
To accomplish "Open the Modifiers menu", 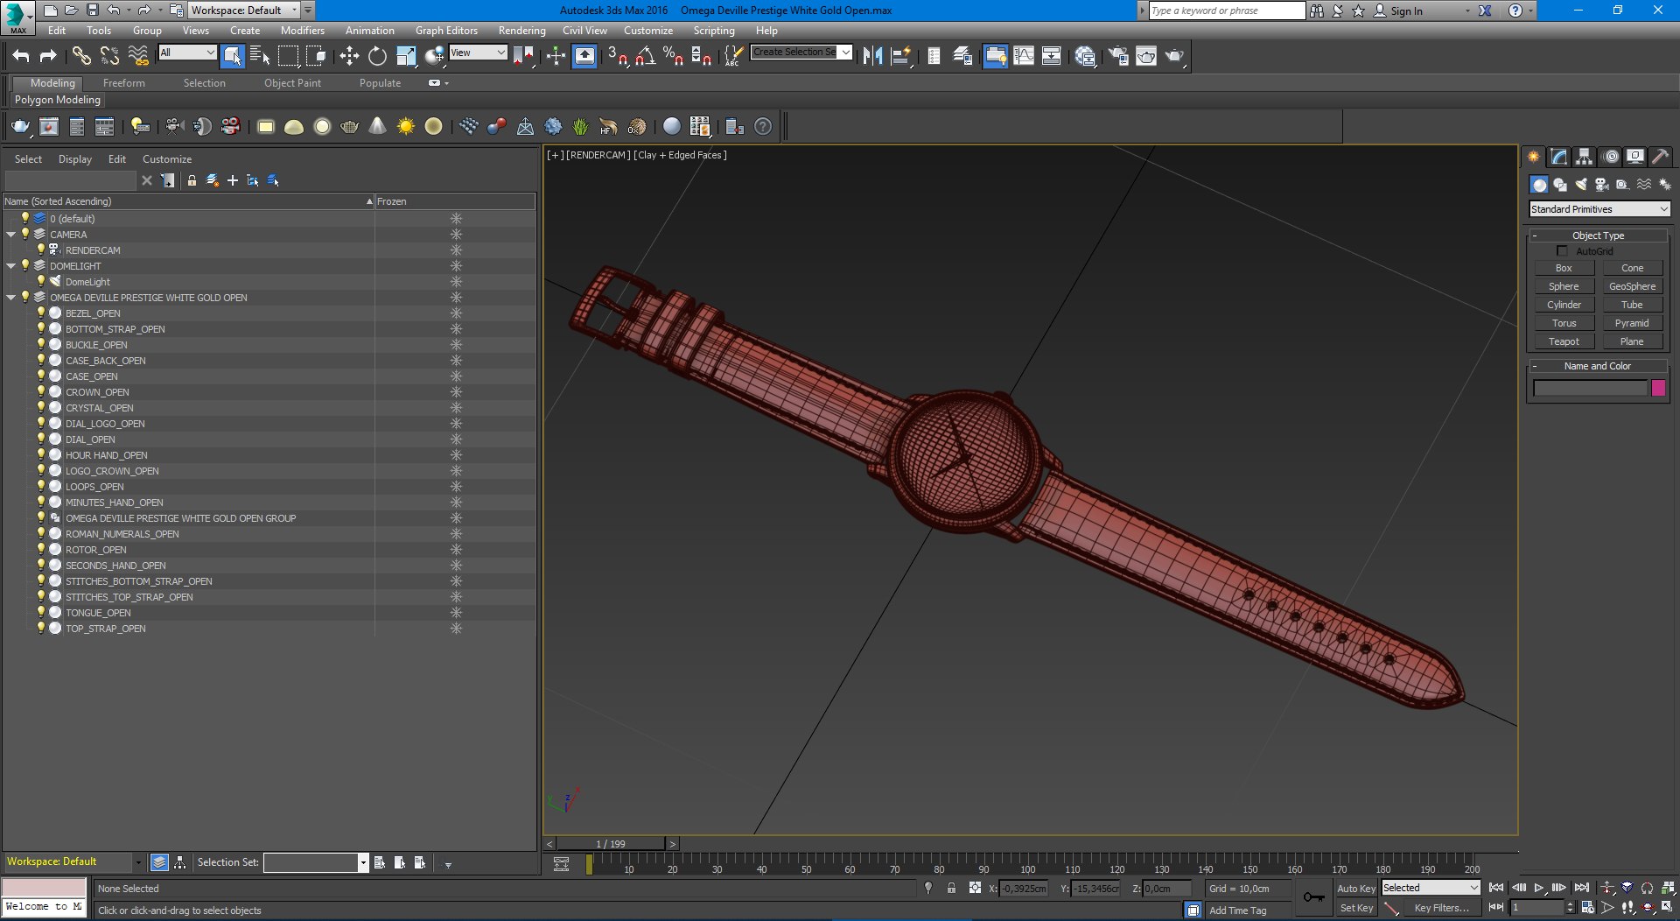I will coord(303,31).
